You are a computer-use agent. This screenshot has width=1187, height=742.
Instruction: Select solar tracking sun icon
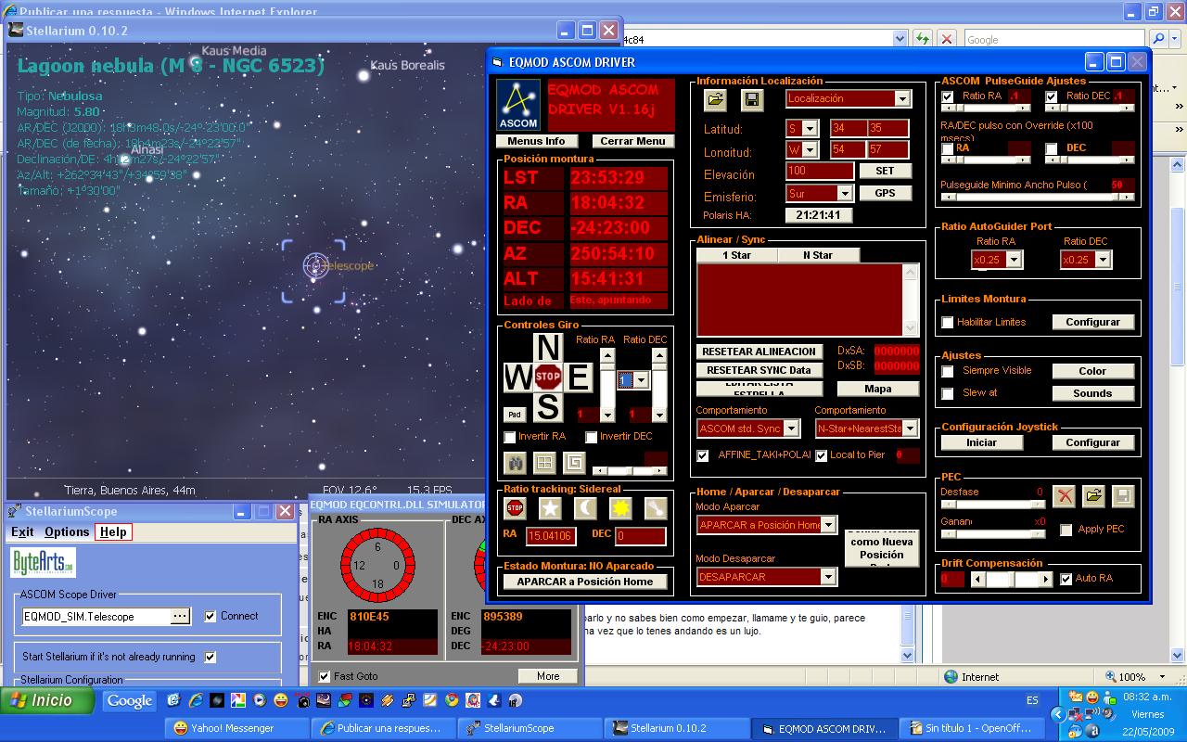620,508
